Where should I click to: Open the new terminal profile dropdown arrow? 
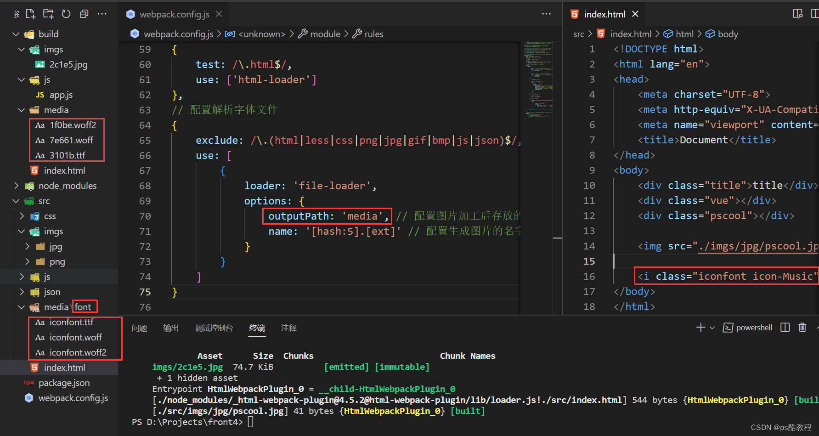click(x=712, y=328)
